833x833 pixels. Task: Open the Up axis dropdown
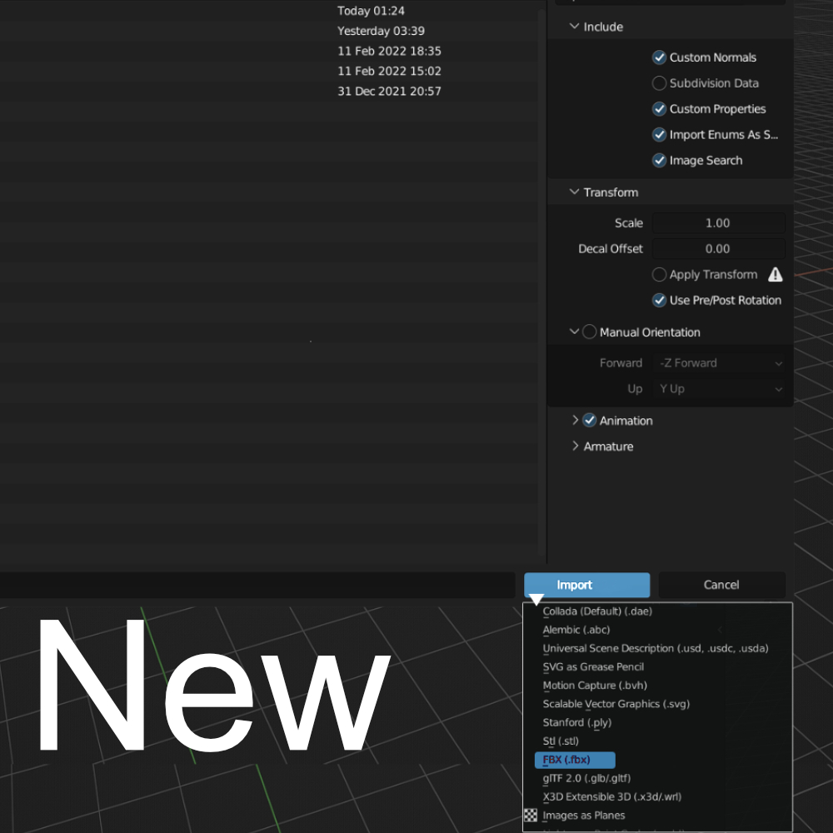point(719,389)
